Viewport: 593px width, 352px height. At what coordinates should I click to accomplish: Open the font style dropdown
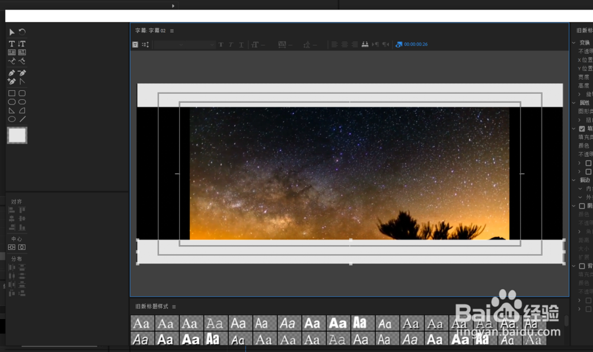(200, 45)
